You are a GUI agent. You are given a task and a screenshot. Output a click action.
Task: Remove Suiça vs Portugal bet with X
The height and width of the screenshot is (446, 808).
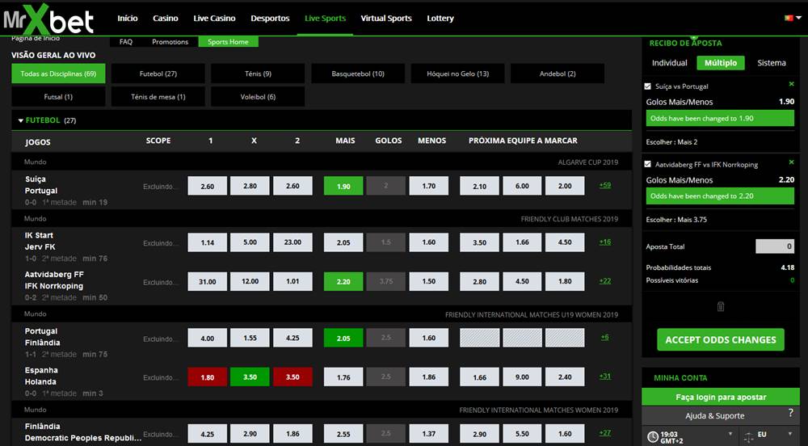pos(791,84)
